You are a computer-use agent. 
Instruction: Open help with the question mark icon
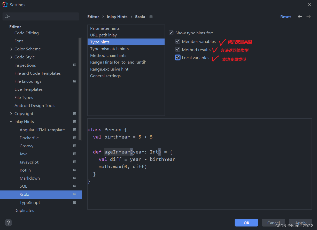(x=8, y=223)
